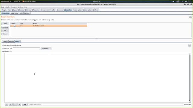Click the errors pane vertical scrollbar
This screenshot has height=108, width=193.
pos(190,78)
